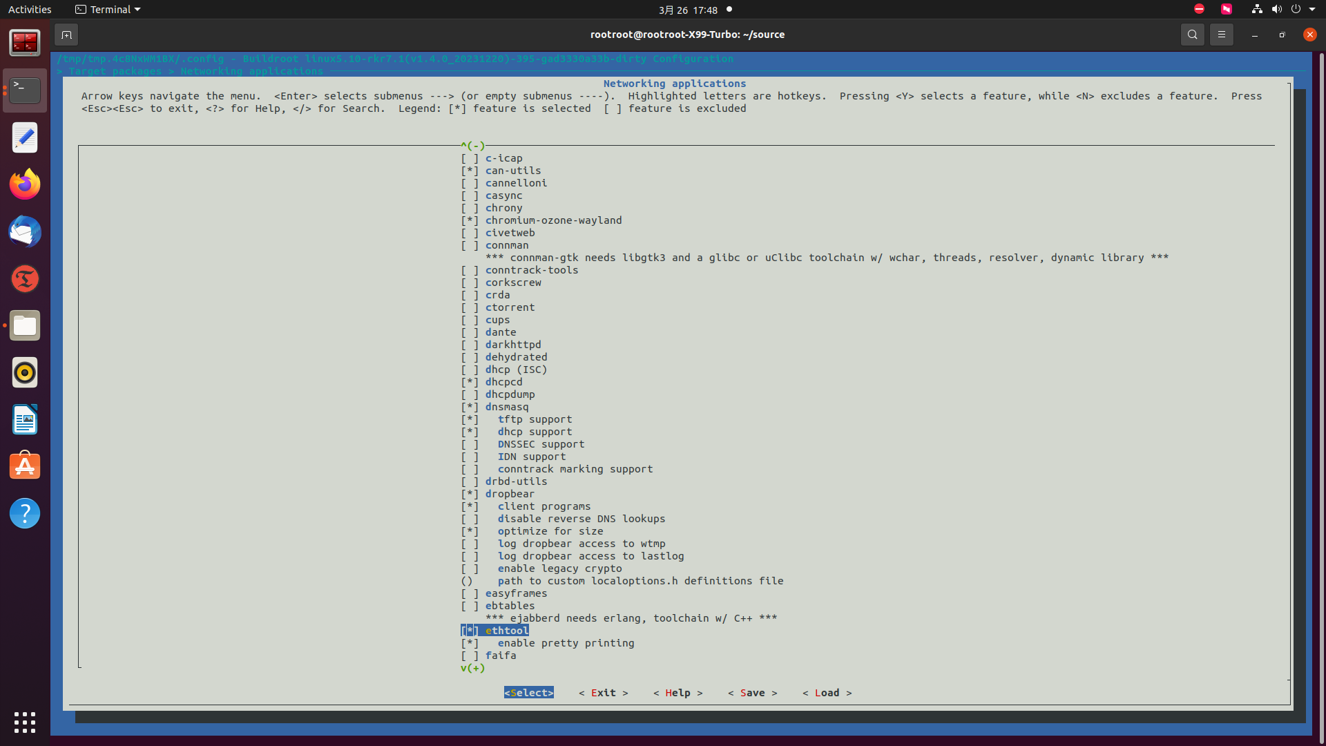Open the Terminal app menu dropdown
The height and width of the screenshot is (746, 1326).
pos(108,10)
